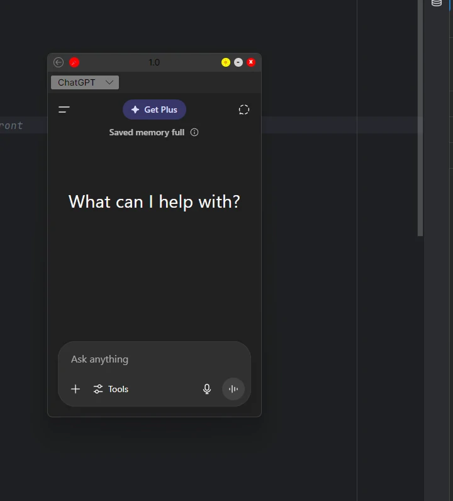Click the vertical scrollbar of the background editor
The height and width of the screenshot is (501, 453).
click(x=420, y=118)
